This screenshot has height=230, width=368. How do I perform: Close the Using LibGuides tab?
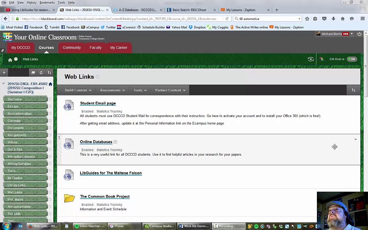click(54, 10)
